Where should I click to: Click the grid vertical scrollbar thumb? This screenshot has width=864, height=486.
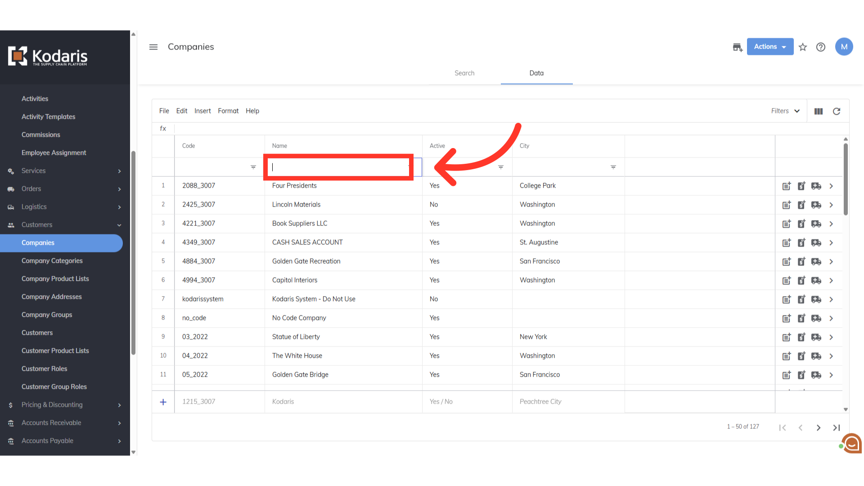(x=846, y=180)
